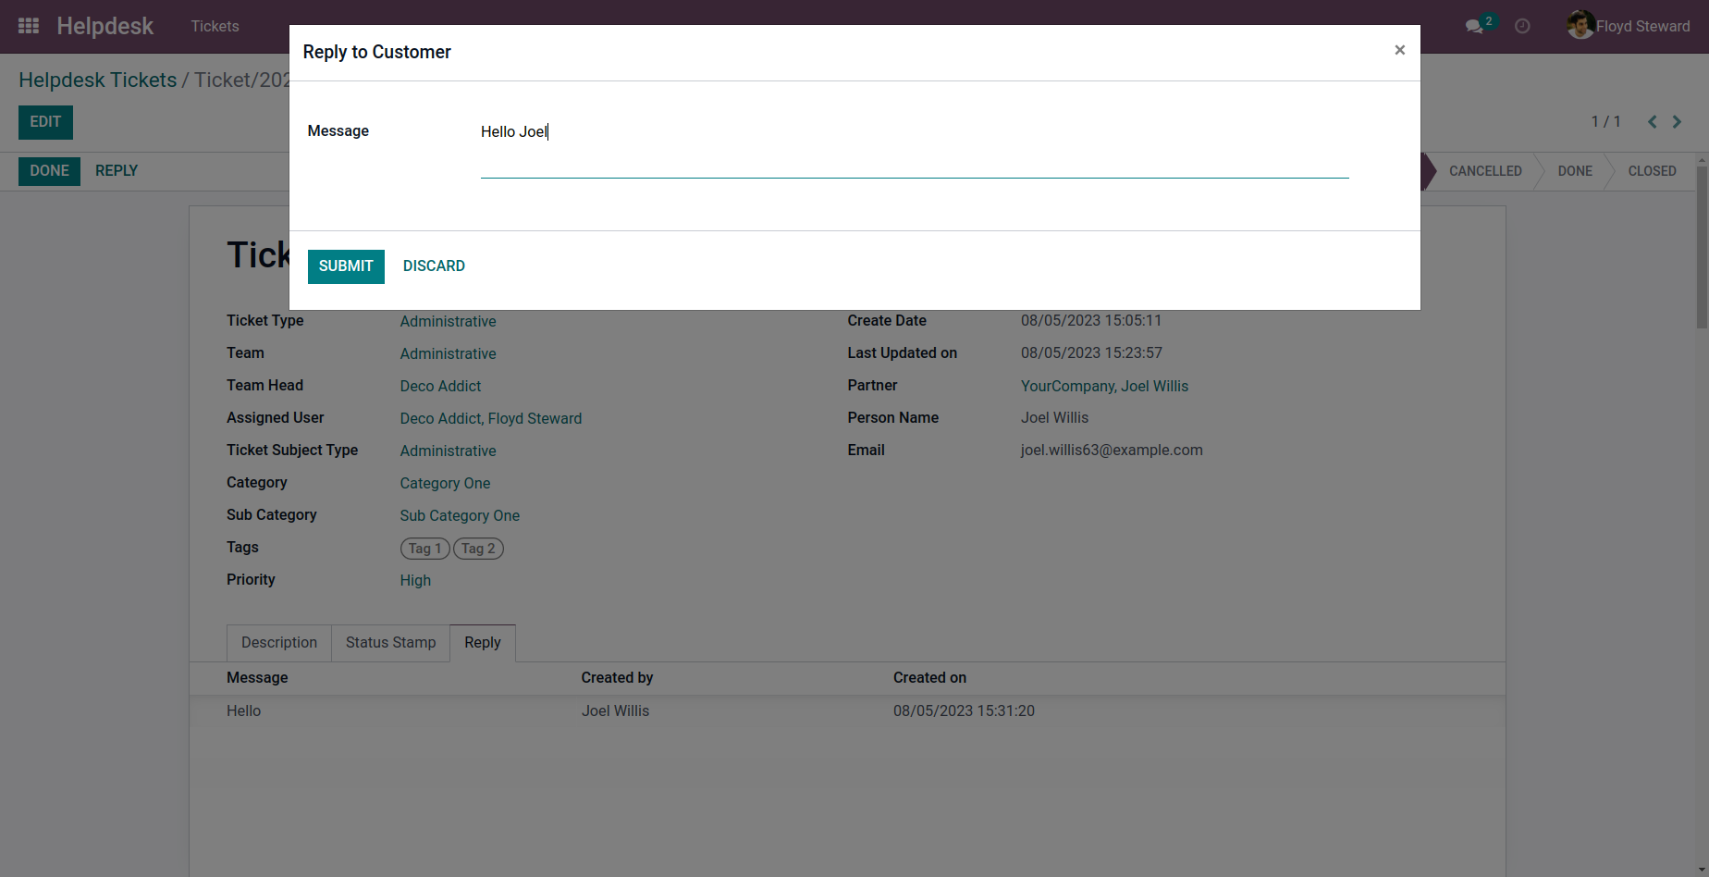Go to Helpdesk Tickets breadcrumb
The height and width of the screenshot is (877, 1709).
pyautogui.click(x=98, y=80)
